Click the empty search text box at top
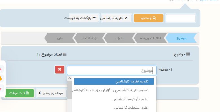220x112 pixels. tap(181, 18)
